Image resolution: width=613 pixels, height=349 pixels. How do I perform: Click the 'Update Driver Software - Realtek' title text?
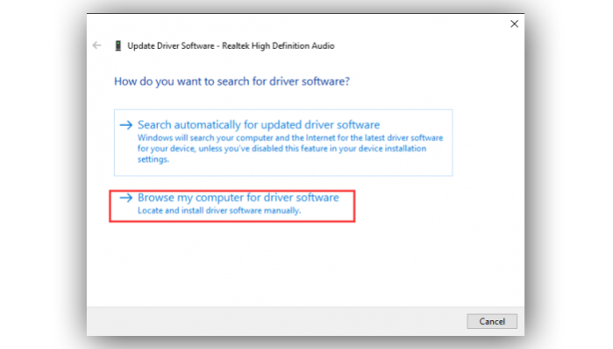[x=231, y=46]
